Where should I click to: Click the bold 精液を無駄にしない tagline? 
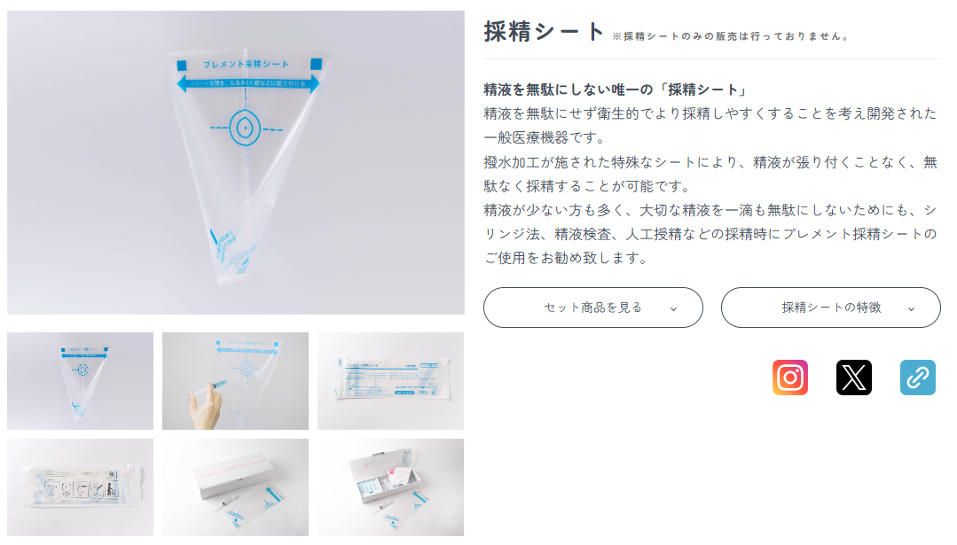click(x=616, y=90)
